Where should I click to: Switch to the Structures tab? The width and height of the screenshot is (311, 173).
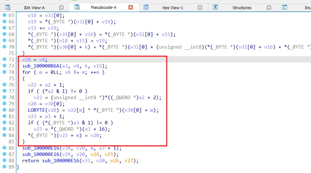(x=242, y=8)
